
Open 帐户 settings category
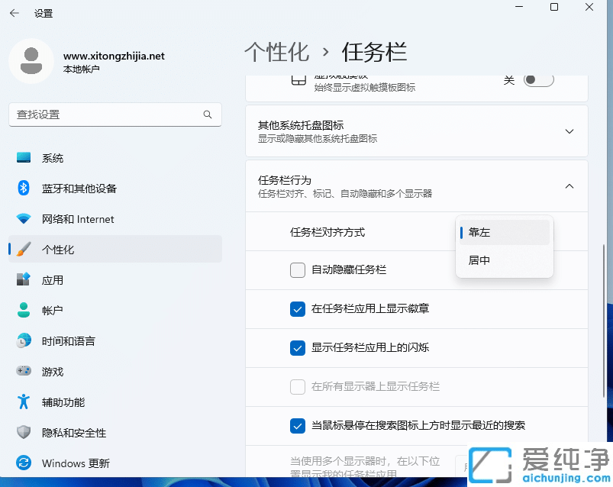point(115,311)
